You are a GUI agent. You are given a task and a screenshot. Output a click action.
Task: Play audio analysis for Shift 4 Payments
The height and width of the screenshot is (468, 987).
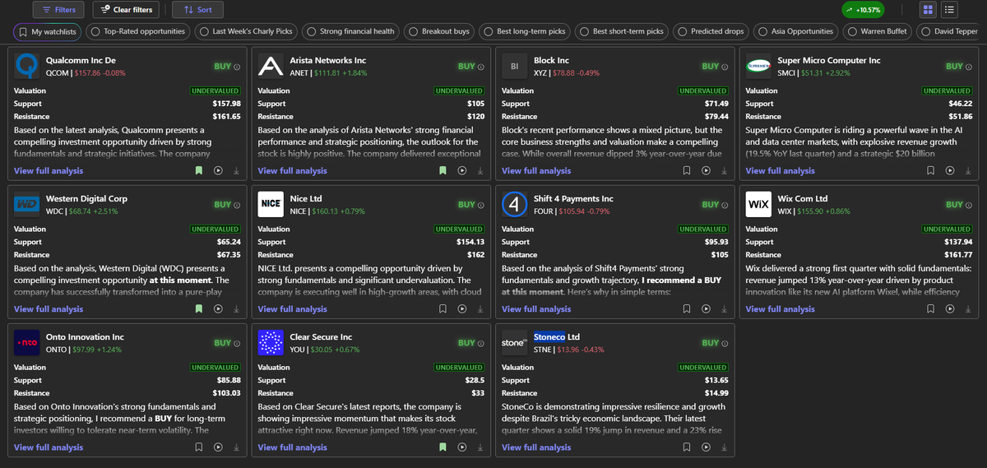click(x=706, y=309)
